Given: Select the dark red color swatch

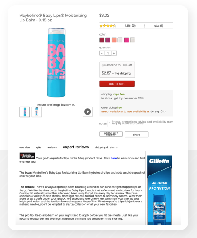Looking at the screenshot, I should pos(102,40).
